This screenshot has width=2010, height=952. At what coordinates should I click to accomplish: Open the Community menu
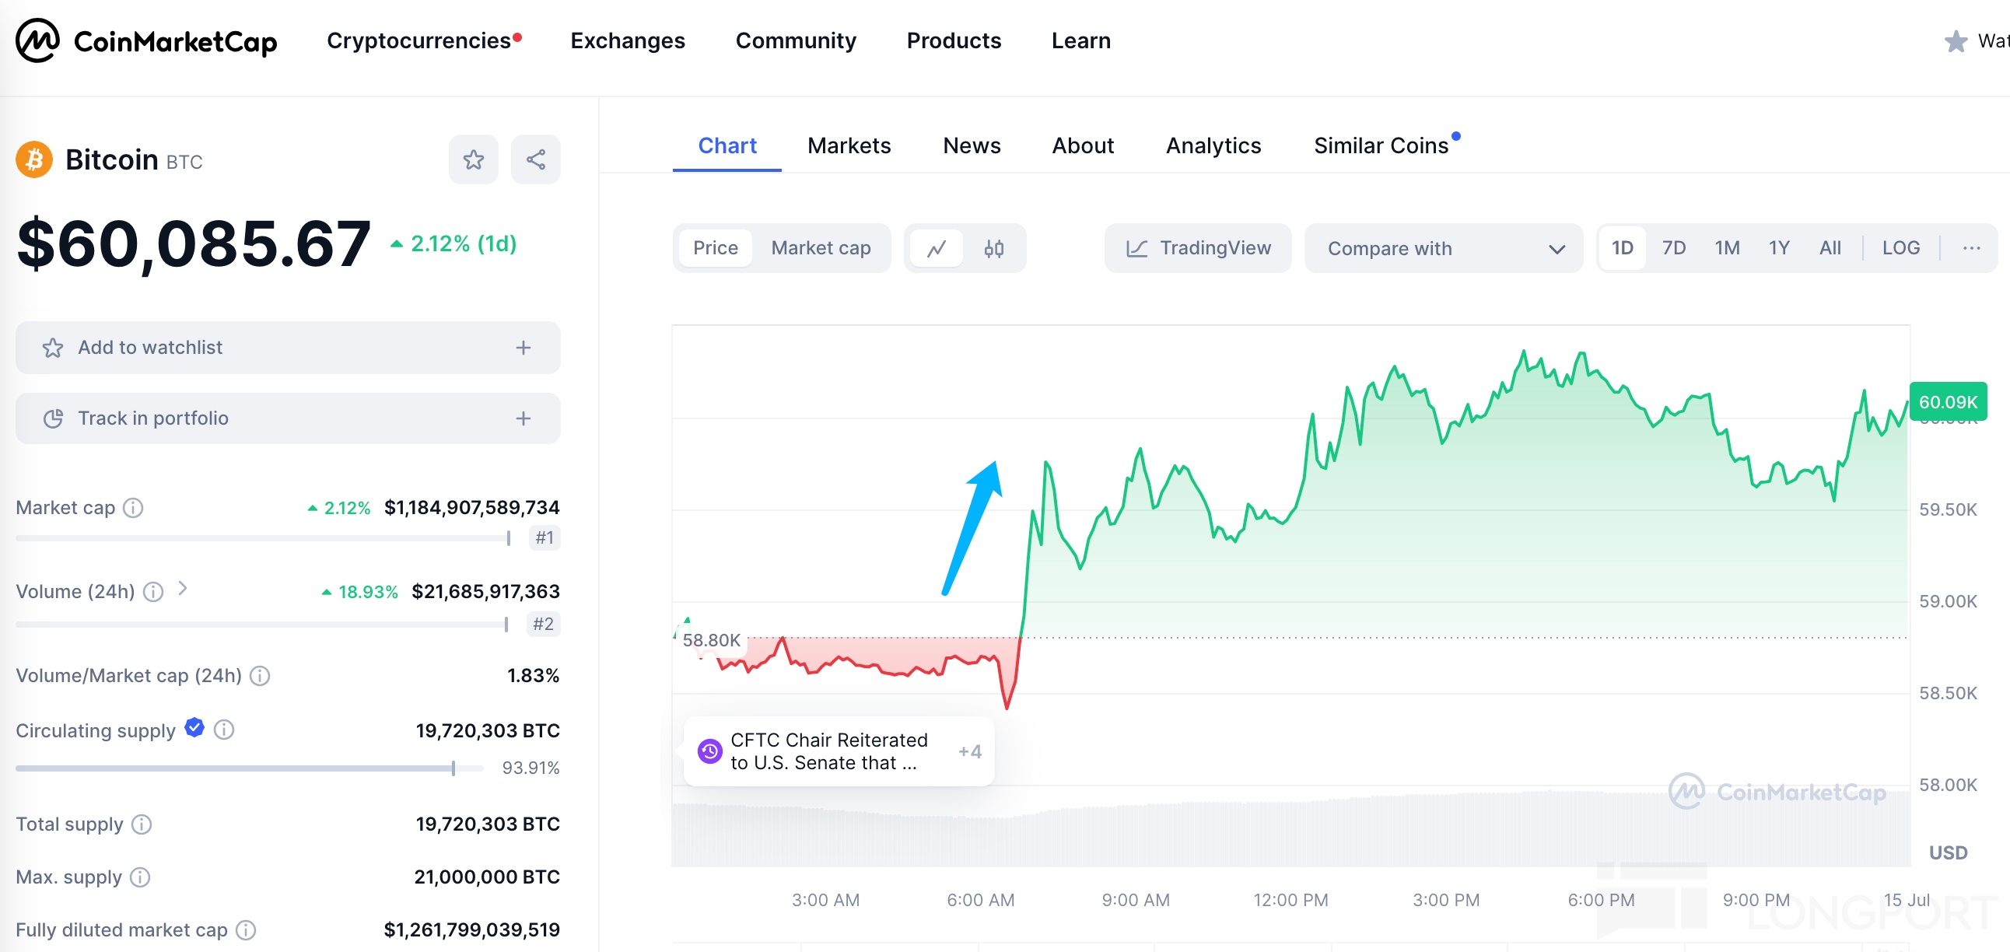[796, 40]
